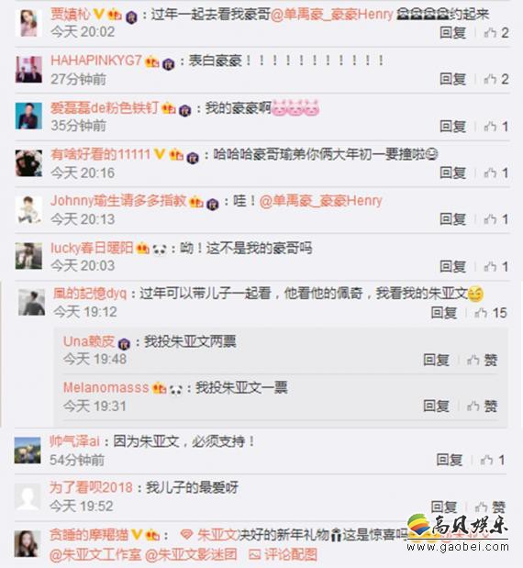The image size is (523, 568).
Task: View 评论配图 comment image
Action: [283, 555]
